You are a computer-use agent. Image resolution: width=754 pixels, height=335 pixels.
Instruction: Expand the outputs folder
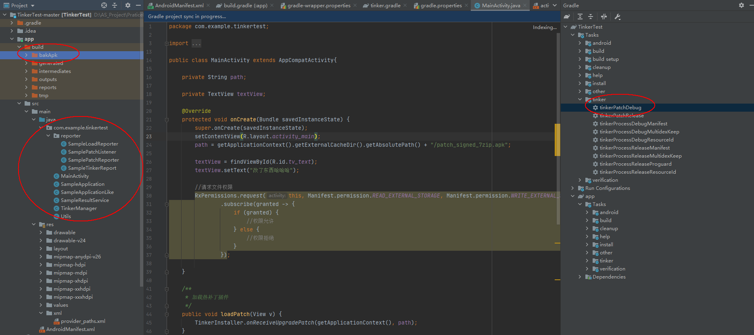pyautogui.click(x=26, y=79)
